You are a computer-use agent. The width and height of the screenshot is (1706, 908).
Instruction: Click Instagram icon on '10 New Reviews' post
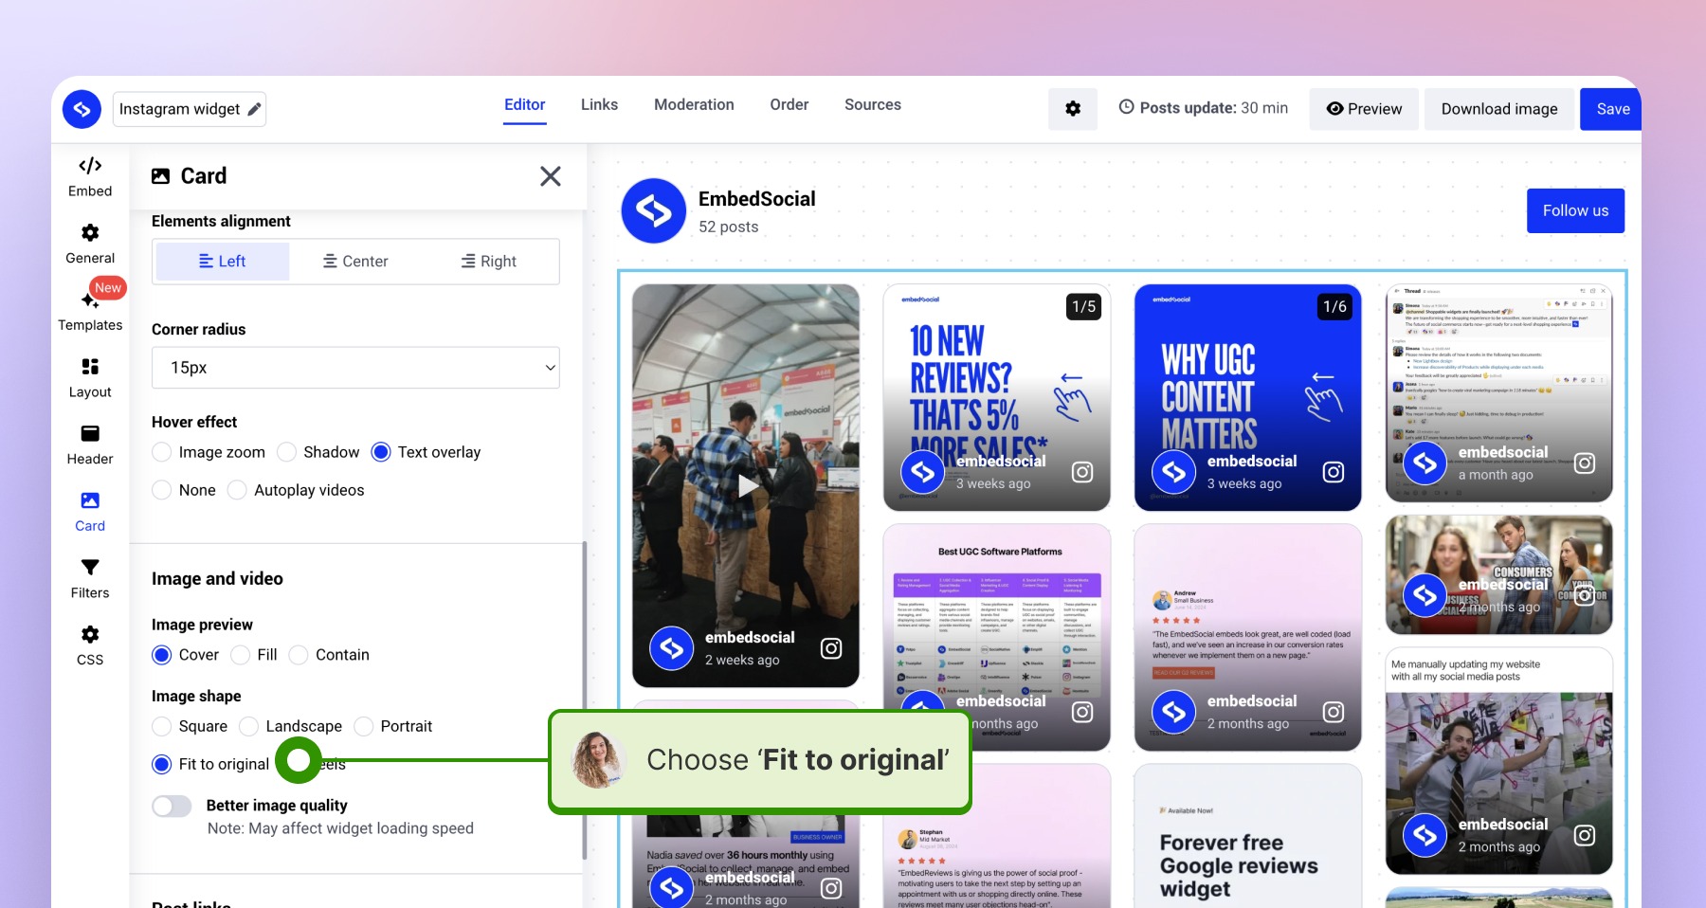click(x=1082, y=472)
